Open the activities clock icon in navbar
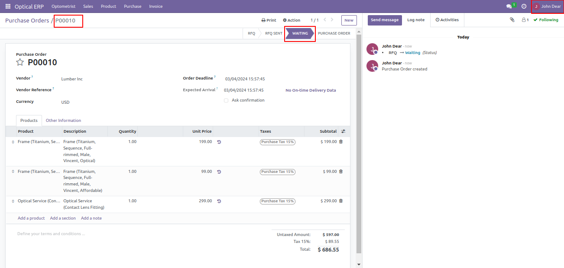Screen dimensions: 564x268 pos(524,6)
